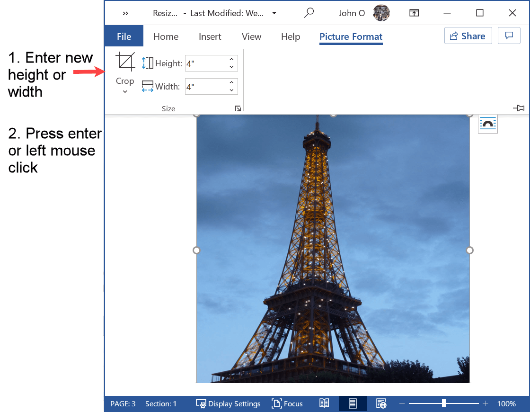Viewport: 530px width, 412px height.
Task: Open the File menu tab
Action: (124, 36)
